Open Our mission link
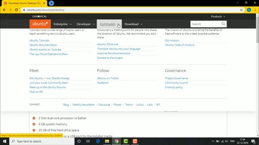Viewport: 259px width, 145px height. tap(172, 40)
